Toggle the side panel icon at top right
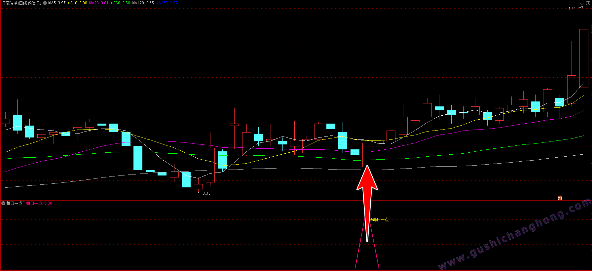The image size is (592, 271). pos(588,3)
